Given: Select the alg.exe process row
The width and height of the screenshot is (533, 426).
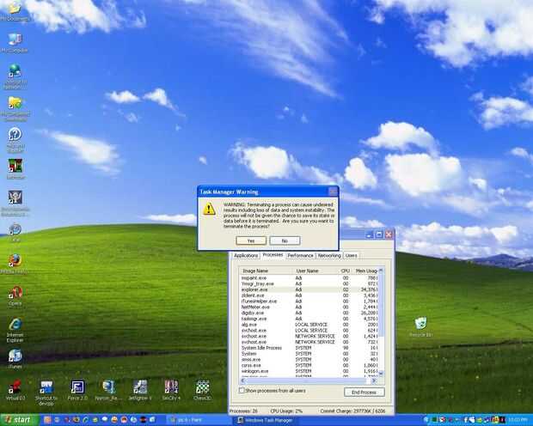Looking at the screenshot, I should [x=309, y=325].
